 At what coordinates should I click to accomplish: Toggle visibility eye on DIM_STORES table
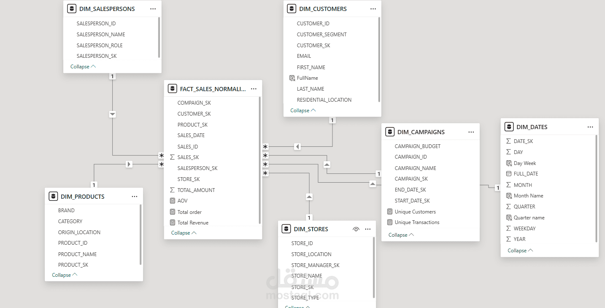356,229
